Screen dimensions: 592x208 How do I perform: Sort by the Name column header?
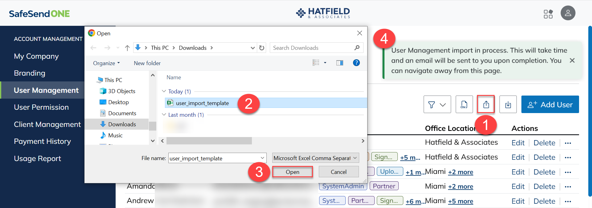[174, 77]
